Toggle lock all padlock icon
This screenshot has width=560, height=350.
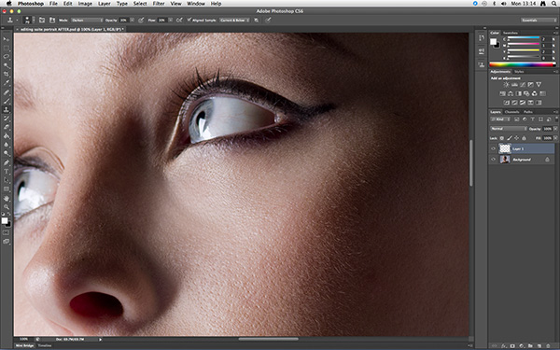[x=524, y=138]
